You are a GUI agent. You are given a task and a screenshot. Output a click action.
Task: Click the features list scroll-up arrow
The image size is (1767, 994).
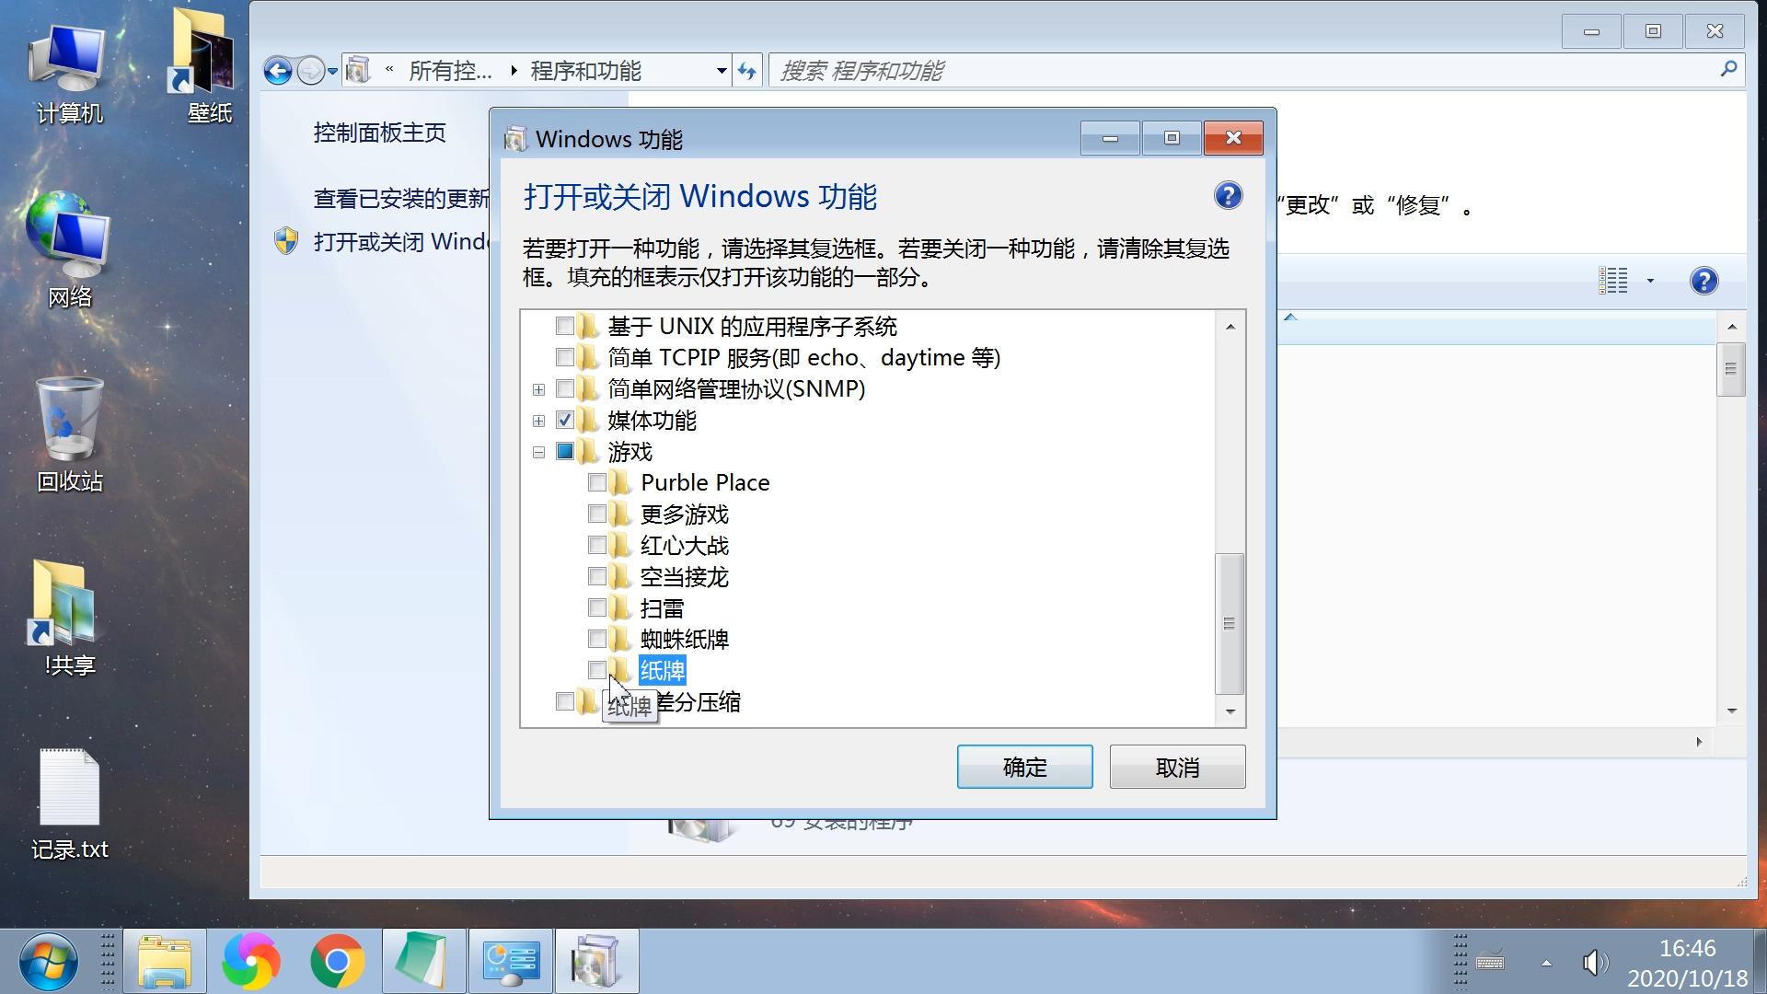[x=1230, y=327]
